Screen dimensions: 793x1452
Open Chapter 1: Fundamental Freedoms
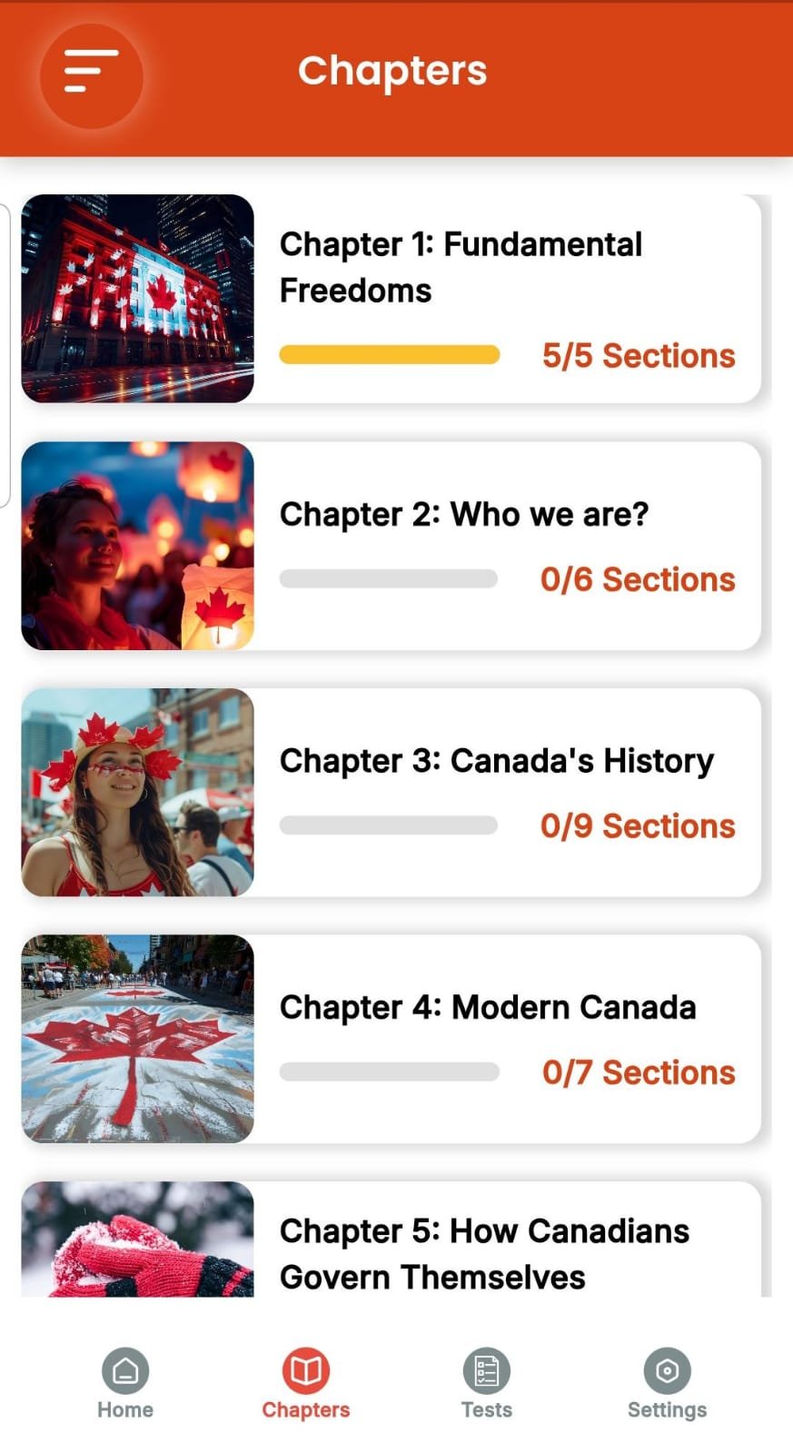point(461,267)
